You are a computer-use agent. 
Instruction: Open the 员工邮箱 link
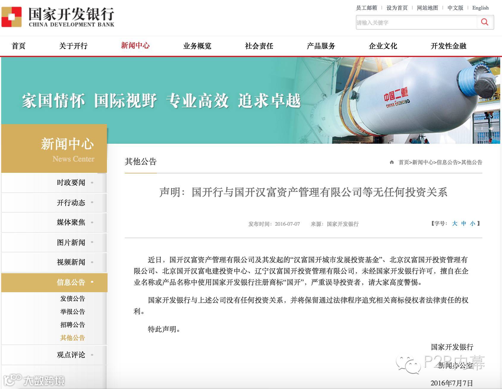point(367,8)
